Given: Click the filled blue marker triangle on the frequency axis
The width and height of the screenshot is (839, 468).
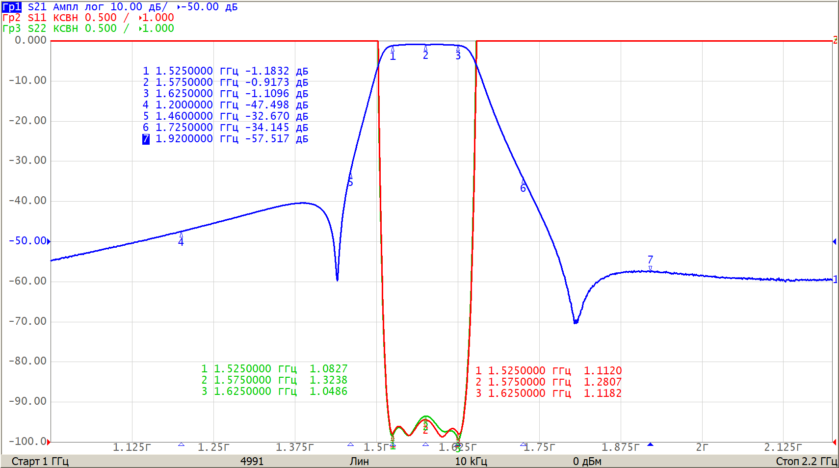Looking at the screenshot, I should (x=650, y=444).
